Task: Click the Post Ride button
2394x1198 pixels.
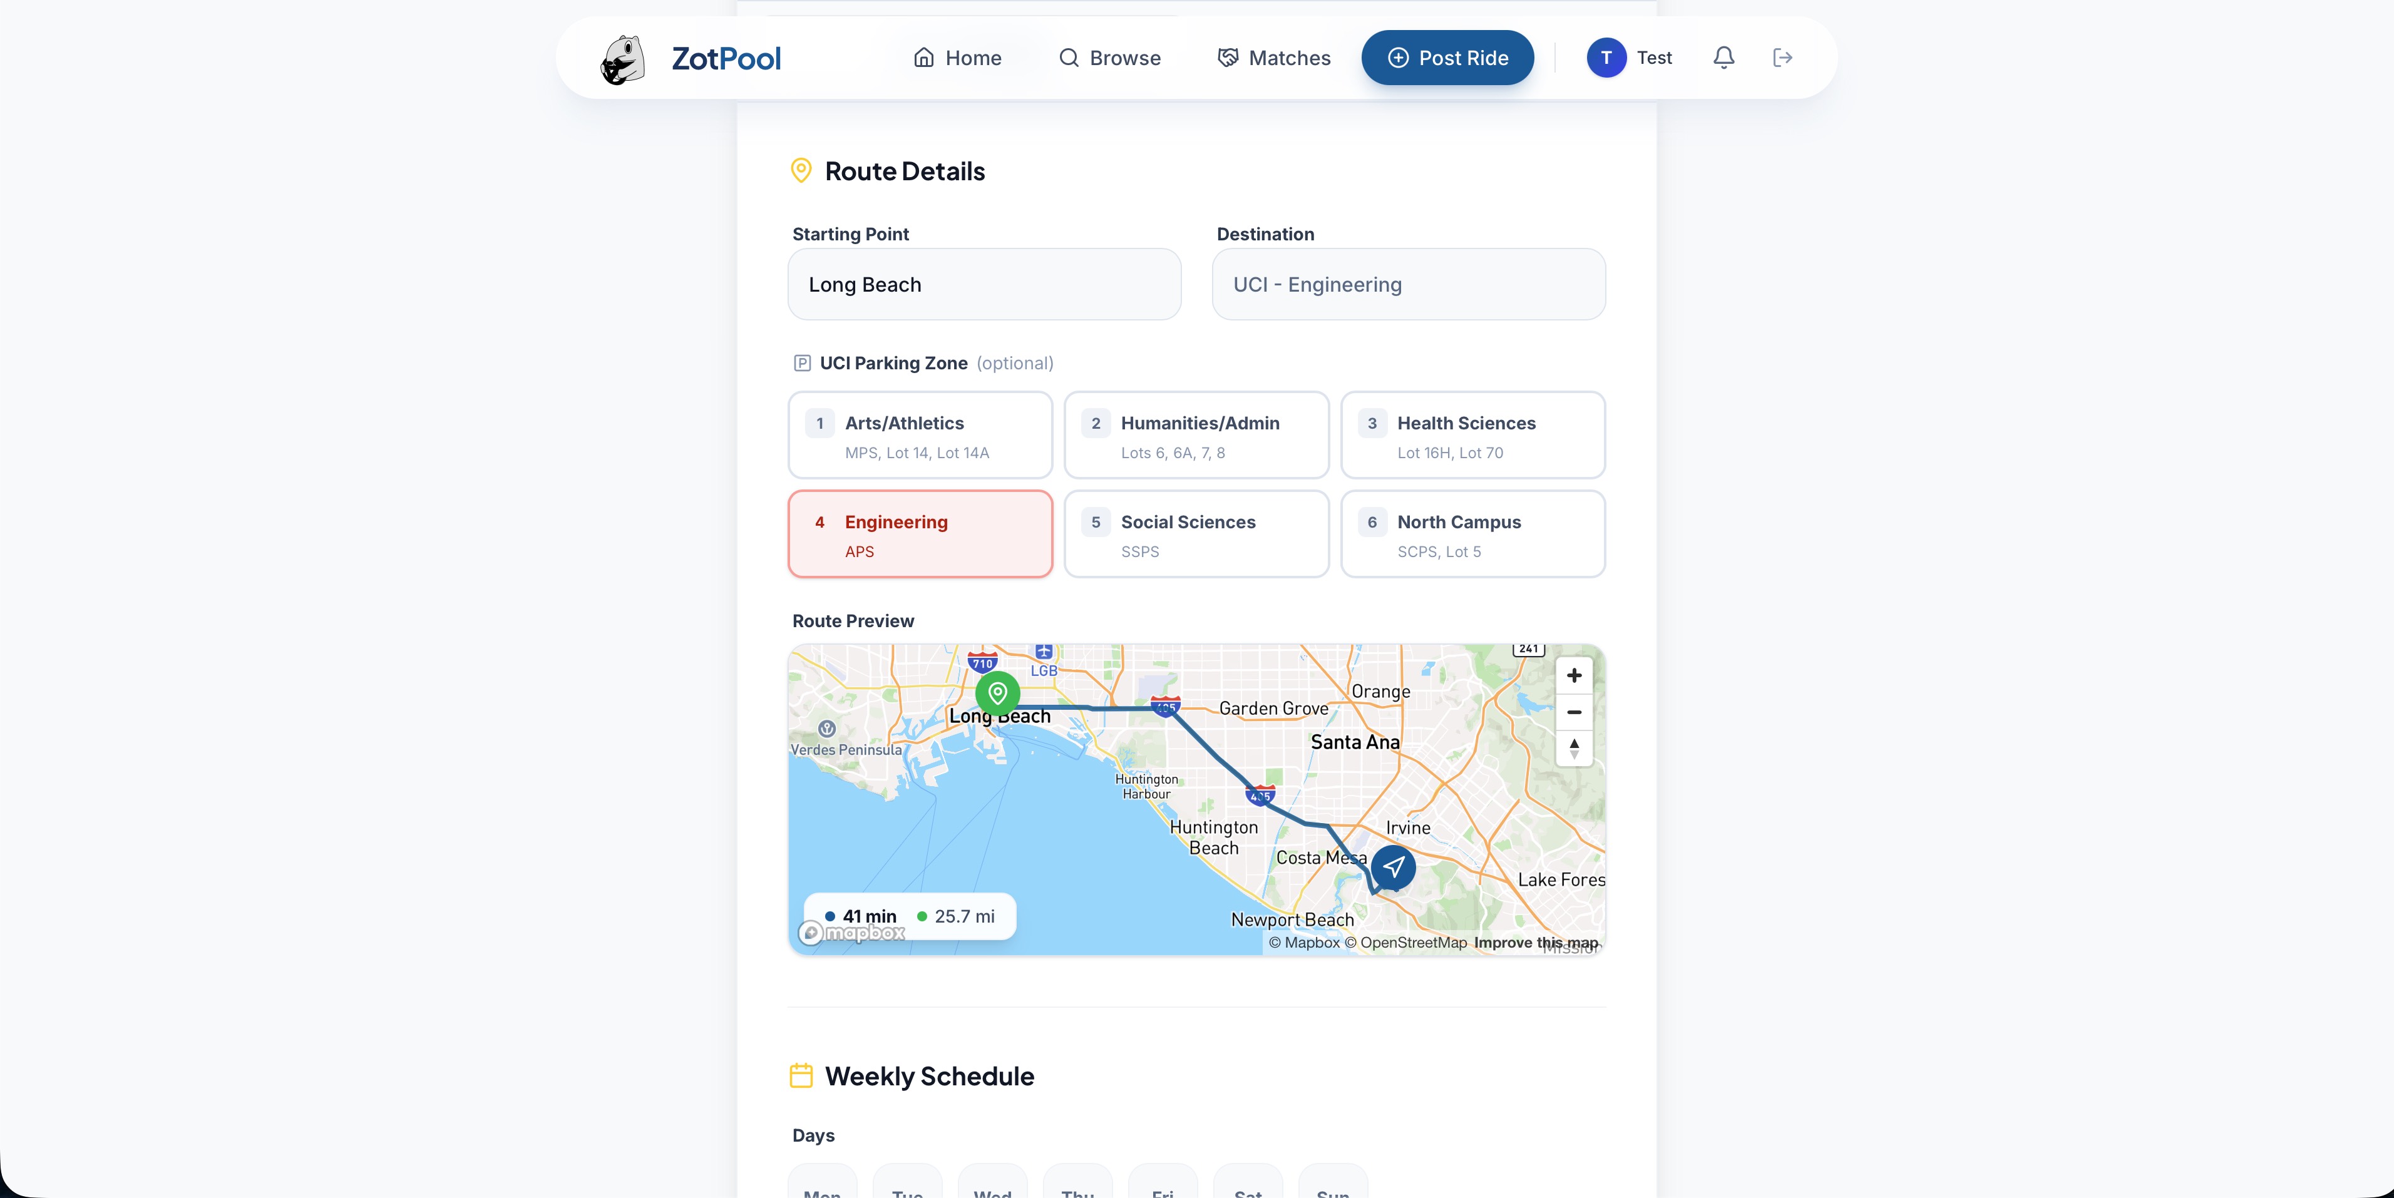Action: coord(1447,58)
